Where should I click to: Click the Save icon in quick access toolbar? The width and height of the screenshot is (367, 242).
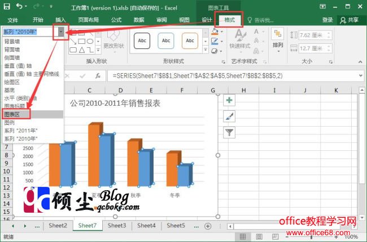click(7, 7)
